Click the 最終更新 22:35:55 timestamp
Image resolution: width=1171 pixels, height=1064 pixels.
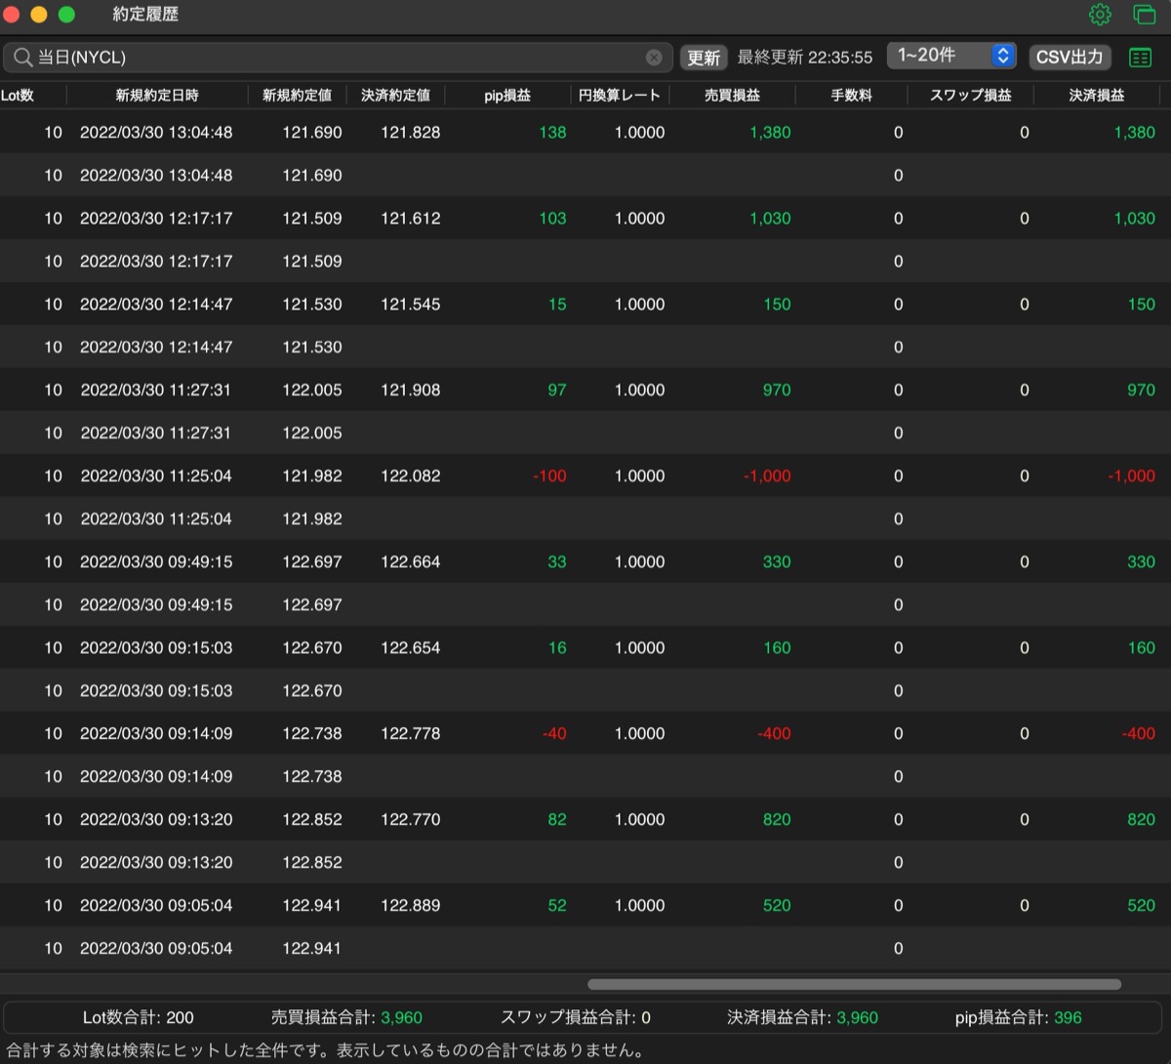[x=805, y=58]
